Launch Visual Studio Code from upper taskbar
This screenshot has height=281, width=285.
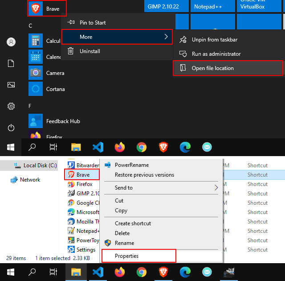click(98, 147)
